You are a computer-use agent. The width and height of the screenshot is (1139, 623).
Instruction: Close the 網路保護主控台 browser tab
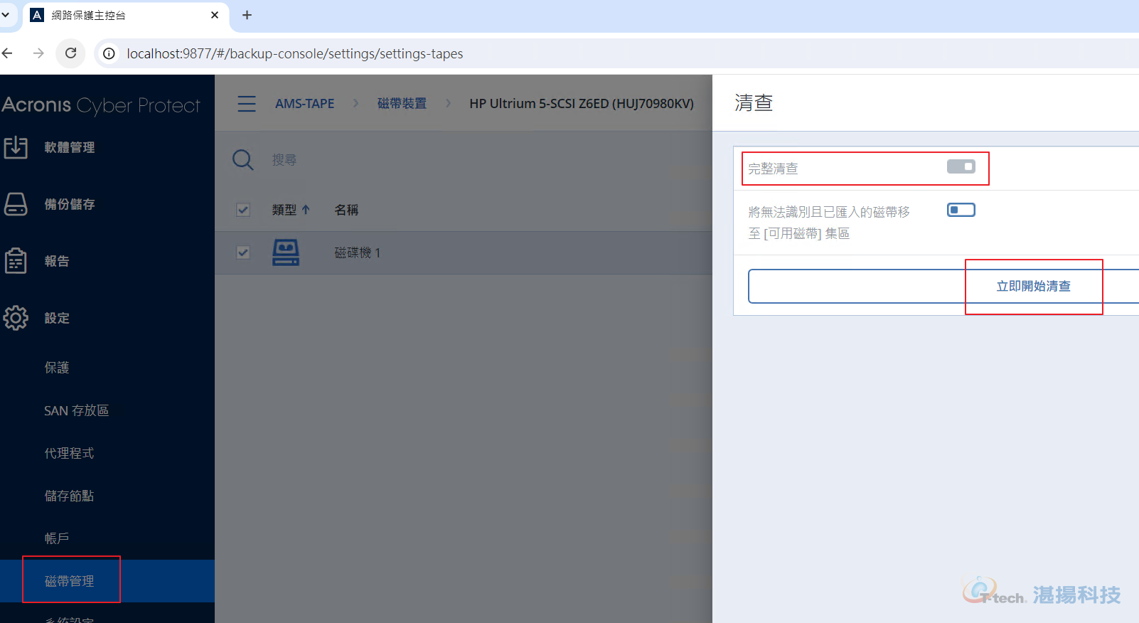(215, 15)
